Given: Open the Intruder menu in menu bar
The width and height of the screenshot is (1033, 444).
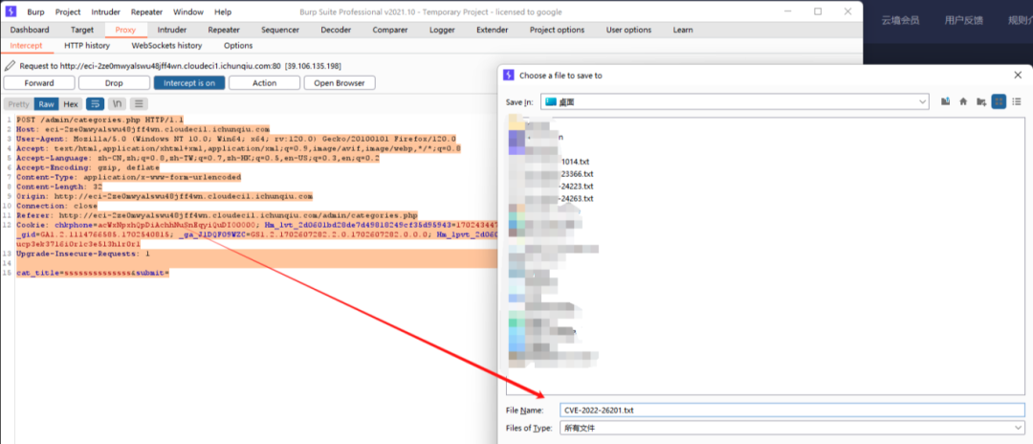Looking at the screenshot, I should pos(105,12).
